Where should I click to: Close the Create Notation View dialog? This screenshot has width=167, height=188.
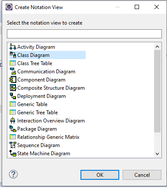pos(157,7)
